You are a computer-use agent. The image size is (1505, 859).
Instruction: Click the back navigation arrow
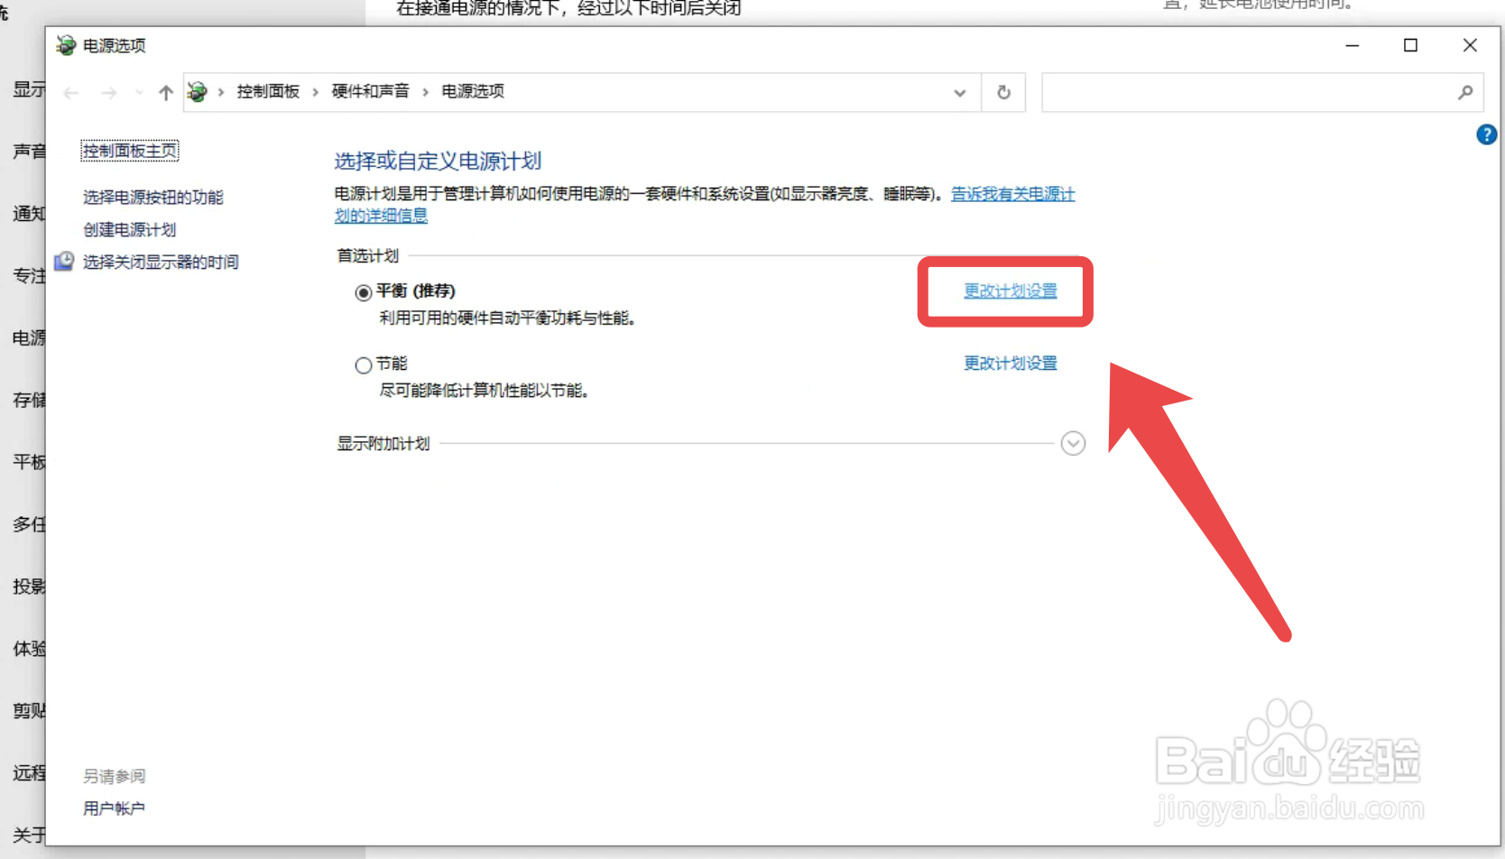point(70,92)
